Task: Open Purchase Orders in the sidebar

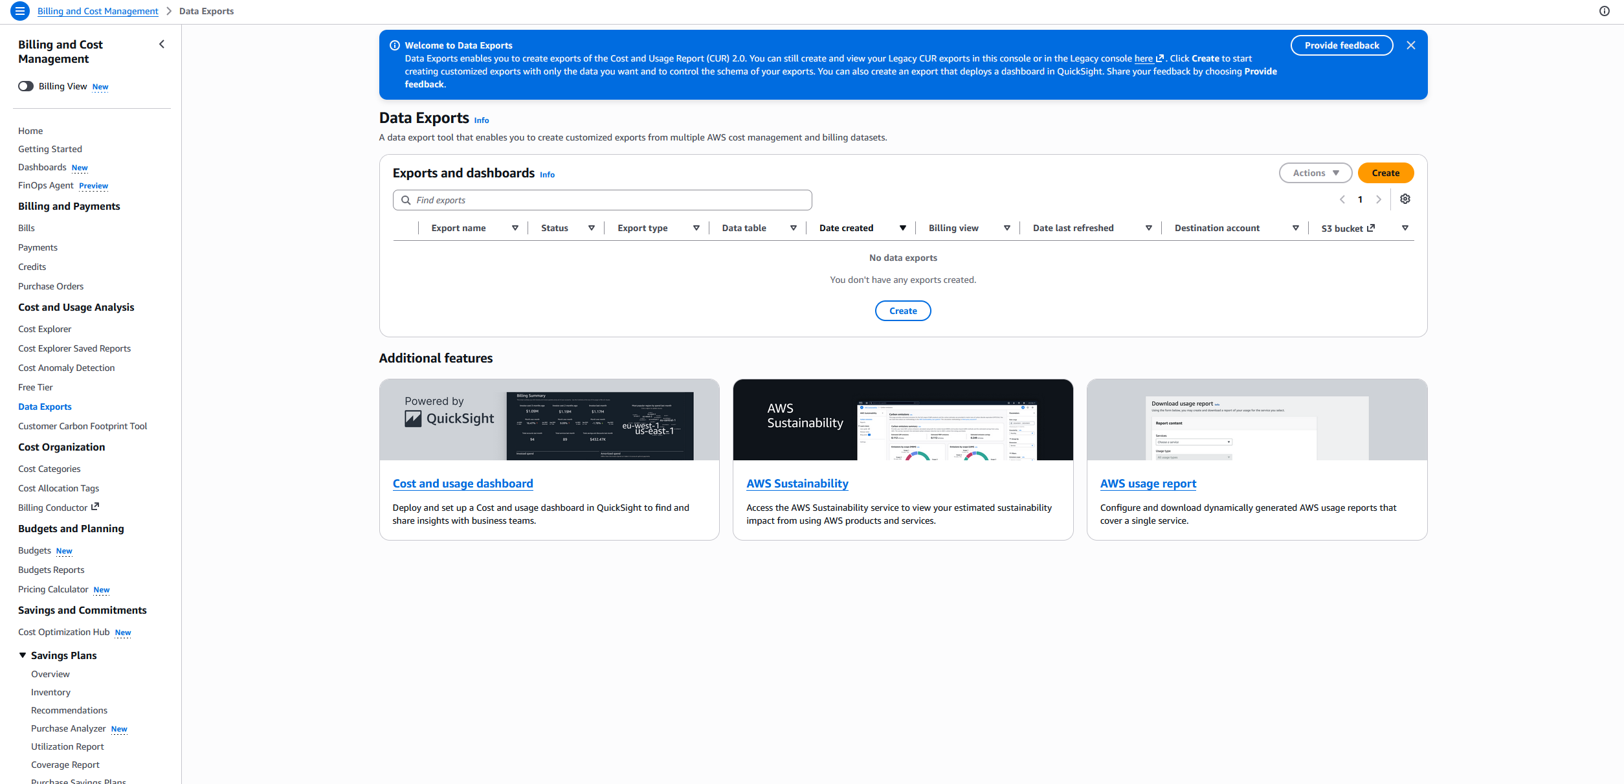Action: [50, 286]
